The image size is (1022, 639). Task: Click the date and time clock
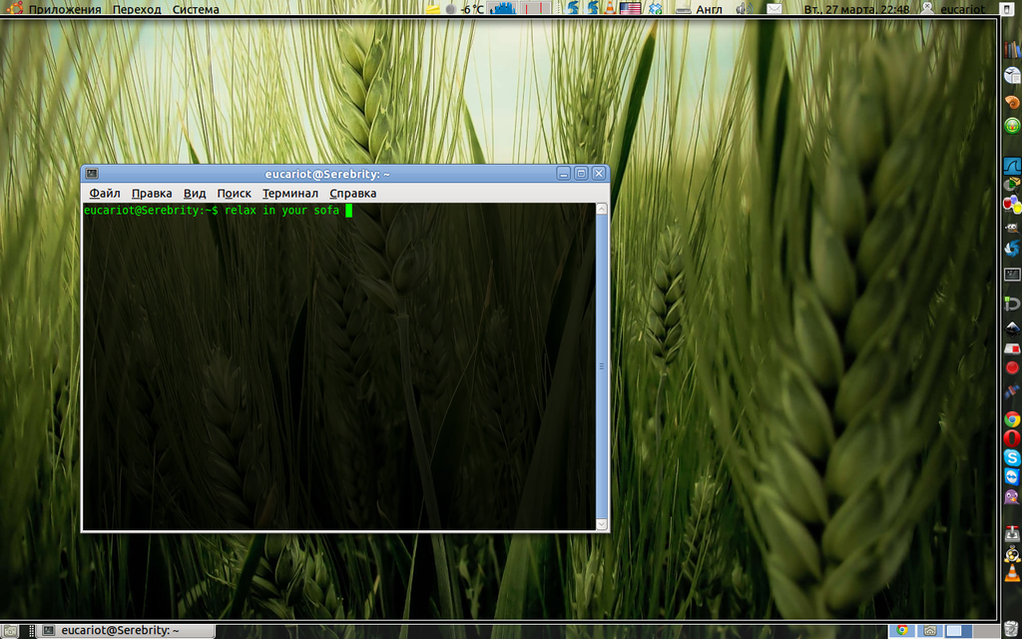coord(856,9)
